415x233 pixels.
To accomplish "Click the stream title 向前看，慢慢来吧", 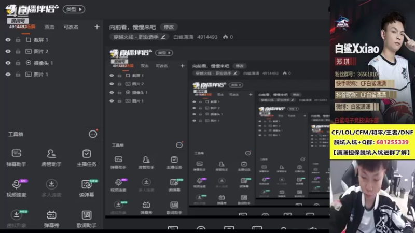I will point(133,27).
